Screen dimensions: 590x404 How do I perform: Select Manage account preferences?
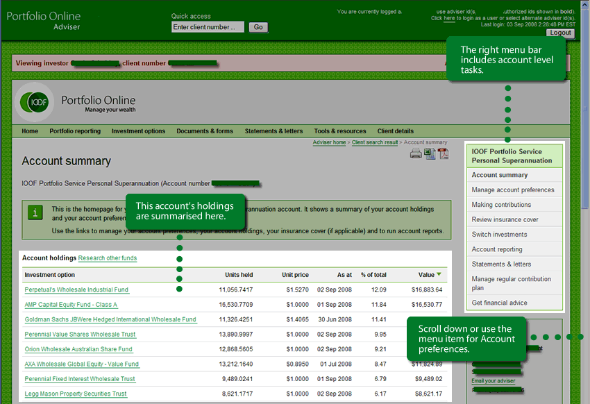point(514,190)
